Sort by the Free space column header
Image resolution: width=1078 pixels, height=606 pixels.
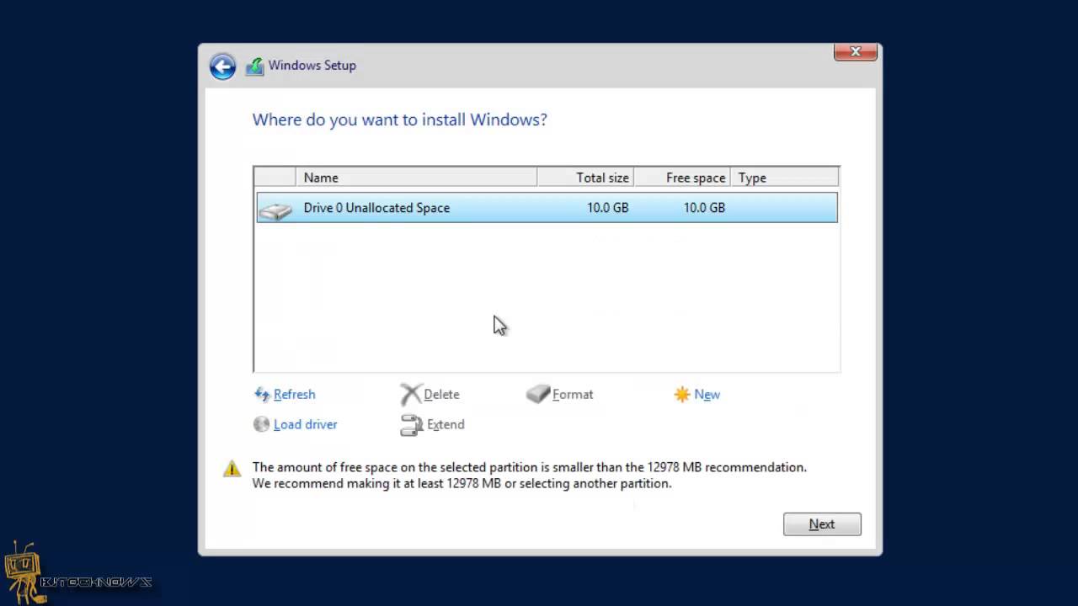(x=682, y=178)
